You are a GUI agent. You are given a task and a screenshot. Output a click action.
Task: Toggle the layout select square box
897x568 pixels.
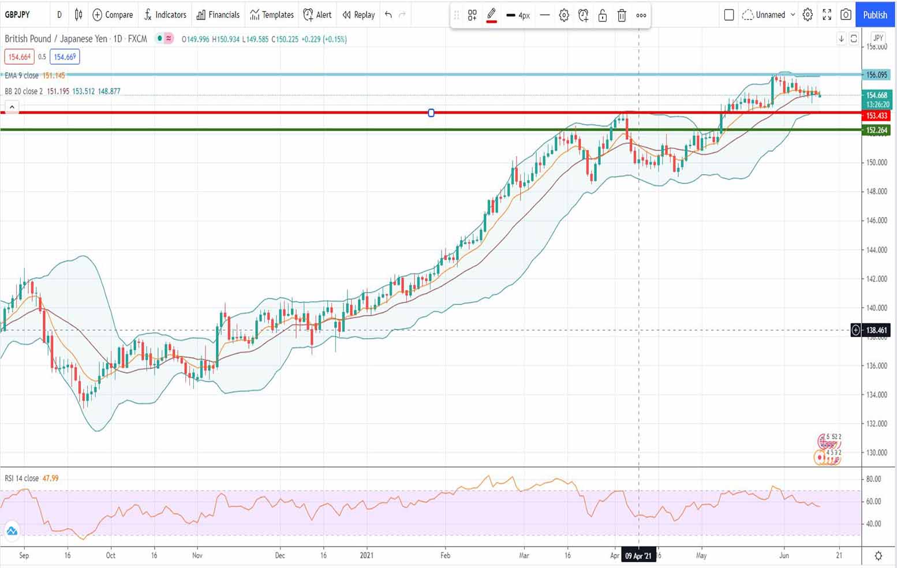coord(728,14)
